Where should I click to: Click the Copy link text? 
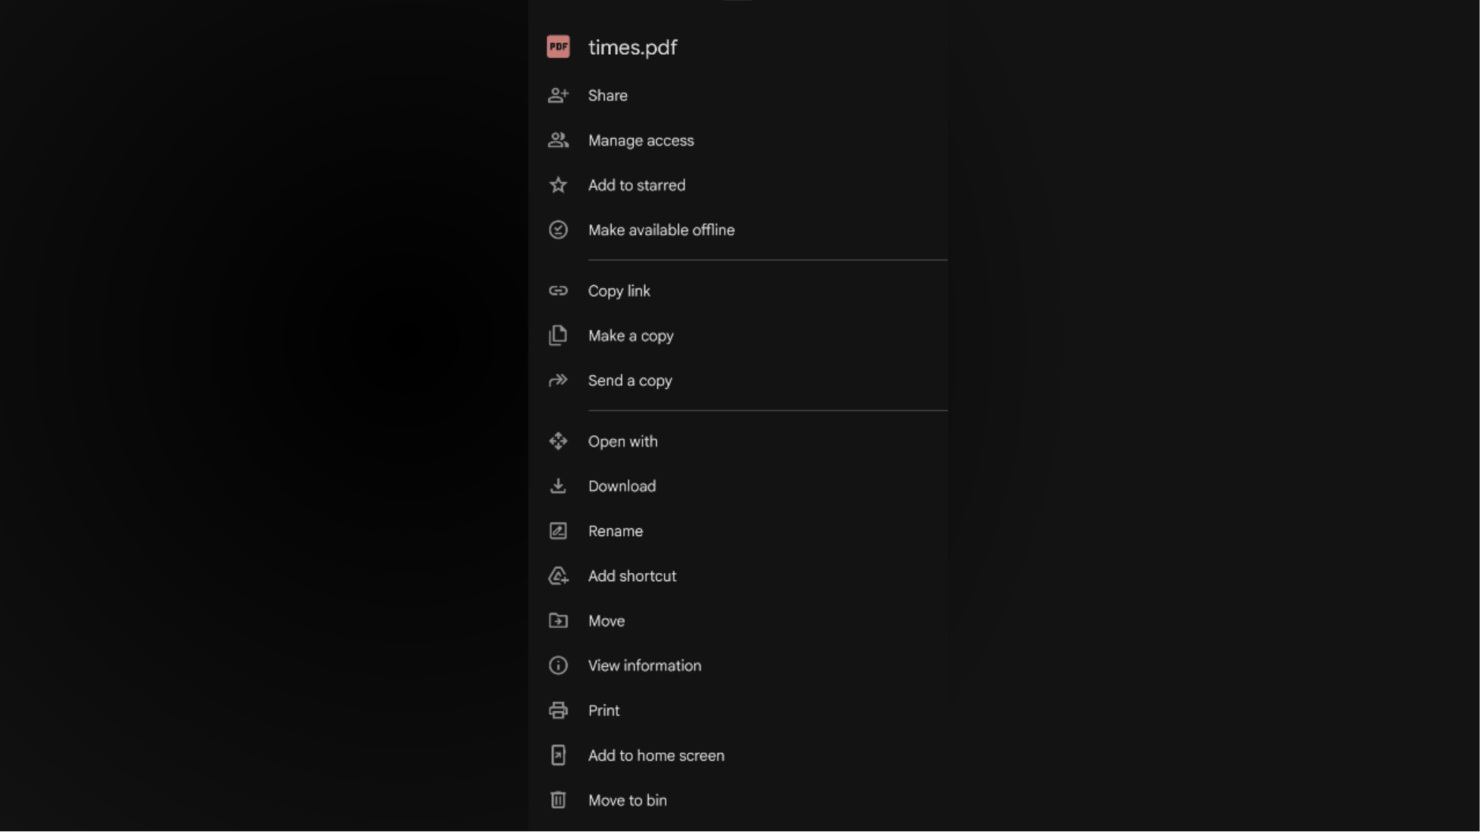tap(618, 291)
